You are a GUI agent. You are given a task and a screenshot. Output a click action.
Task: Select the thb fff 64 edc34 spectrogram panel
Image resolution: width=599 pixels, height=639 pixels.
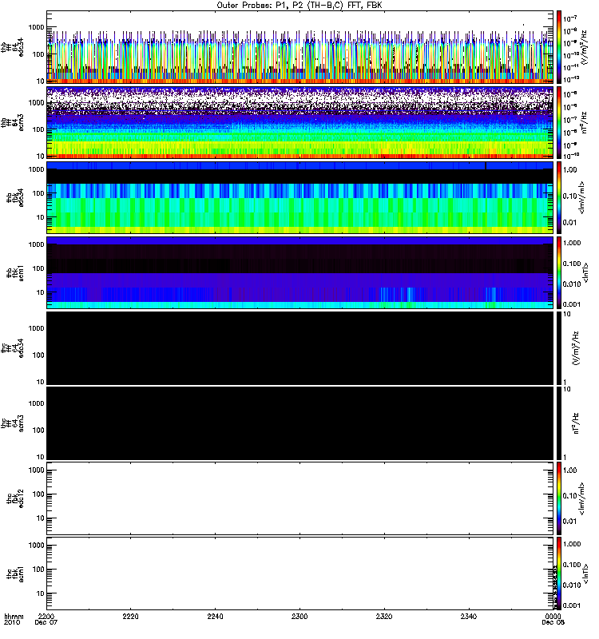pos(300,47)
